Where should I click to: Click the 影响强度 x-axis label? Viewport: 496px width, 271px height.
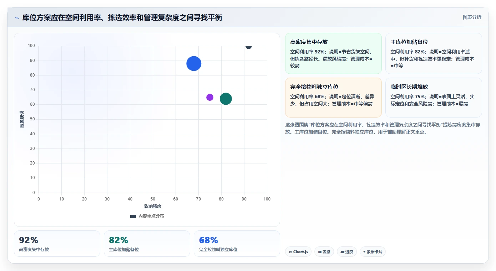153,207
